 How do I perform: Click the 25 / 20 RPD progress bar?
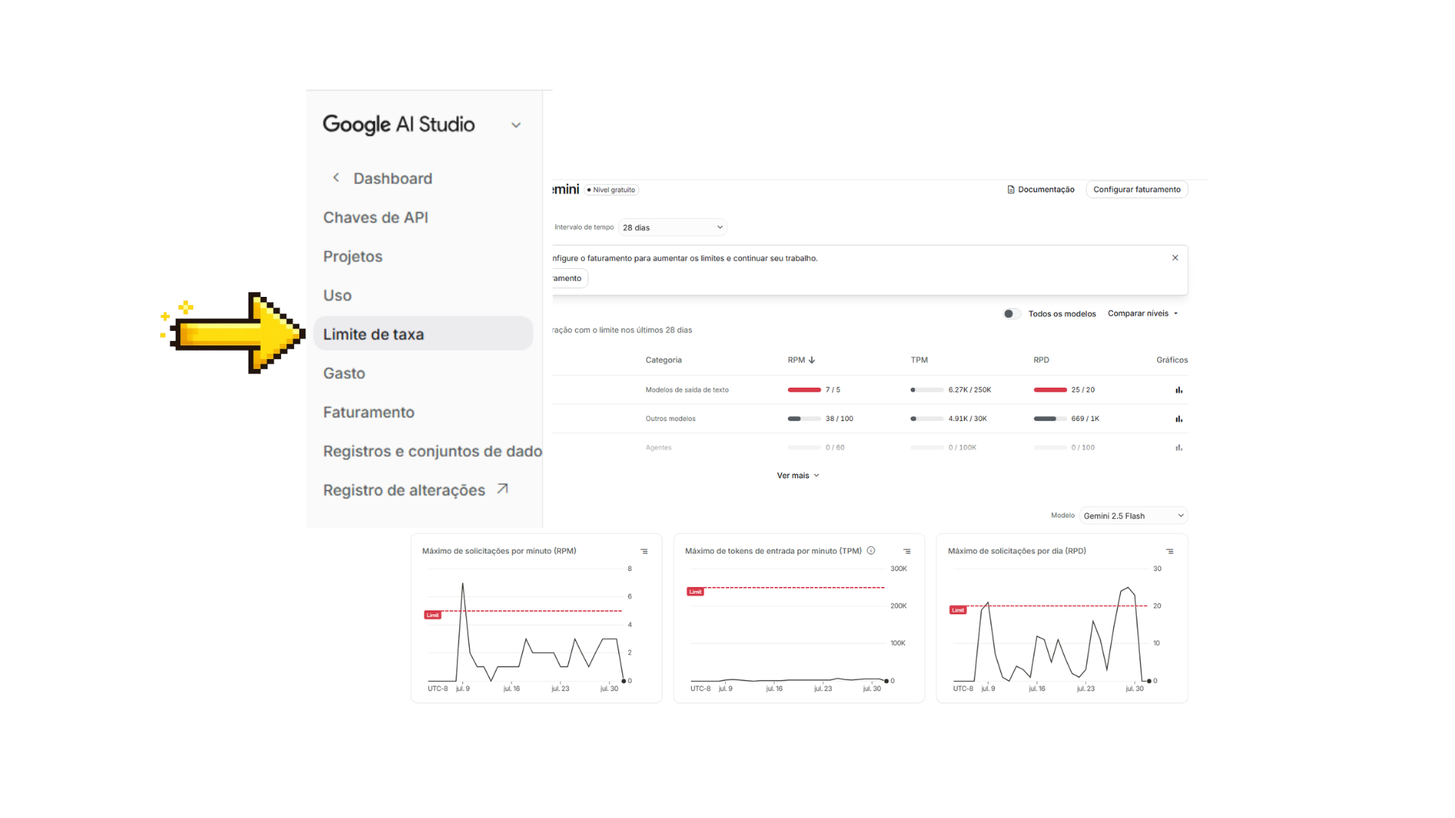pos(1050,390)
